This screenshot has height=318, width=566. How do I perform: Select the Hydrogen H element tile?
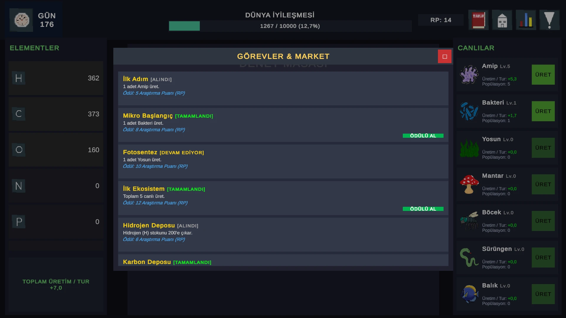(x=56, y=78)
